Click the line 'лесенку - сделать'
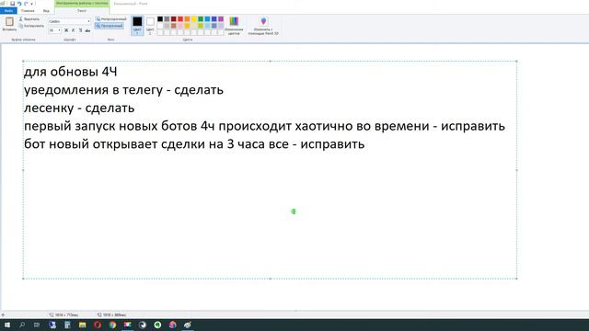The width and height of the screenshot is (589, 331). (79, 108)
